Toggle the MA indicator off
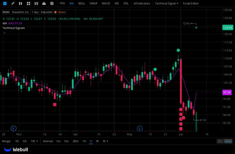The height and width of the screenshot is (154, 235). point(72,3)
